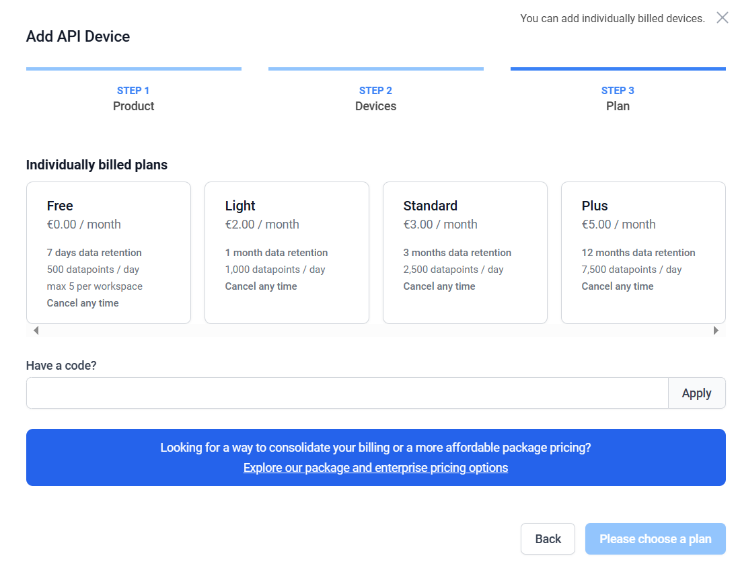Switch to Step 2 Devices
The image size is (738, 564).
(375, 98)
